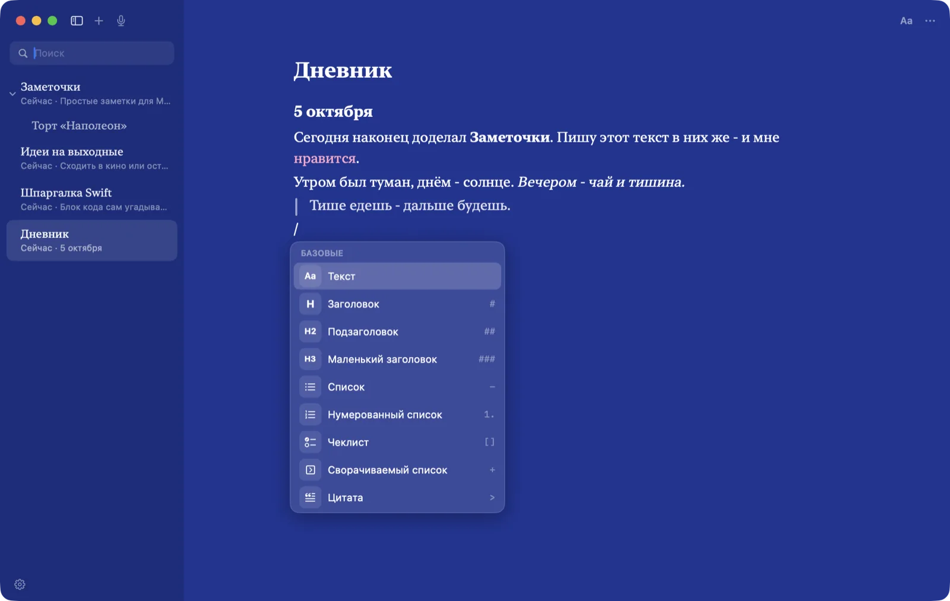Screen dimensions: 950x601
Task: Open the Идеи на выходные note
Action: pyautogui.click(x=92, y=158)
